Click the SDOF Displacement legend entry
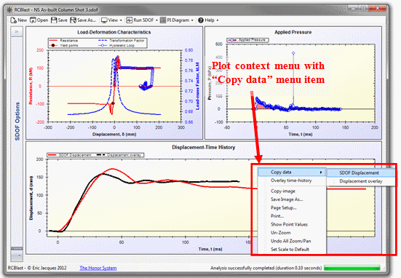The height and width of the screenshot is (278, 401). click(x=70, y=155)
